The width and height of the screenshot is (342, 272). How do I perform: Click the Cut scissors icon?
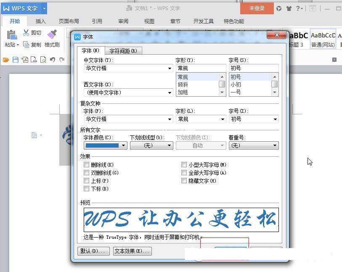pos(26,32)
